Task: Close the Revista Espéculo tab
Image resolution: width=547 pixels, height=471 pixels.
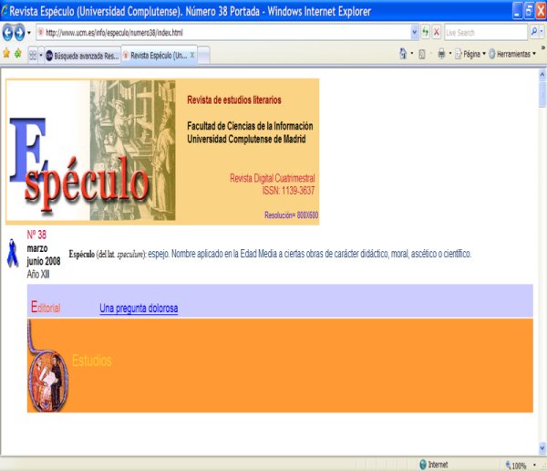Action: coord(191,55)
